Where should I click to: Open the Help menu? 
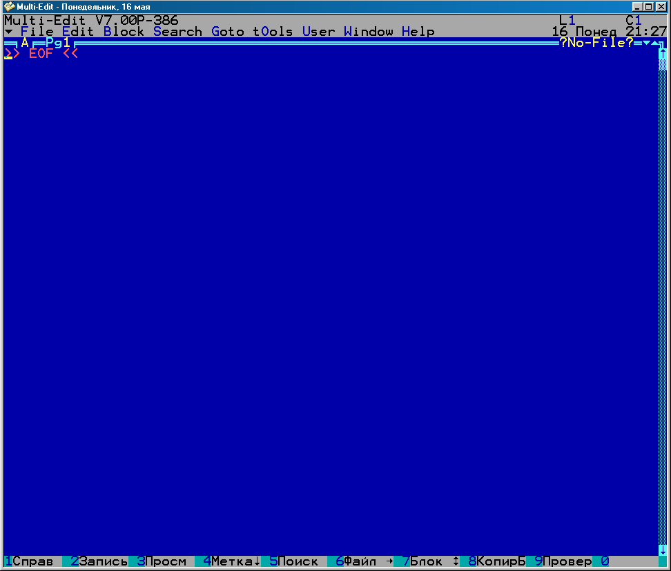418,32
